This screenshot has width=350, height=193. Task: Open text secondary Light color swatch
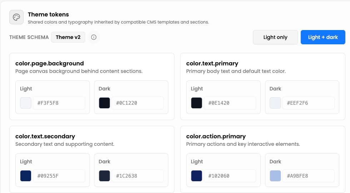pyautogui.click(x=26, y=176)
